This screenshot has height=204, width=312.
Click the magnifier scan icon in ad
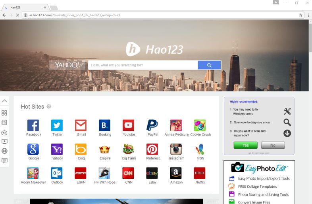click(x=287, y=122)
